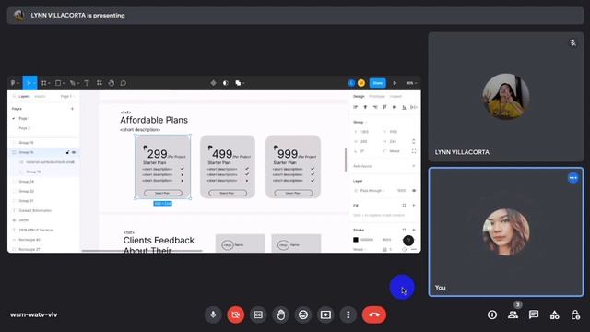Click meeting code wsm-watv-viv
The height and width of the screenshot is (332, 590).
point(34,314)
